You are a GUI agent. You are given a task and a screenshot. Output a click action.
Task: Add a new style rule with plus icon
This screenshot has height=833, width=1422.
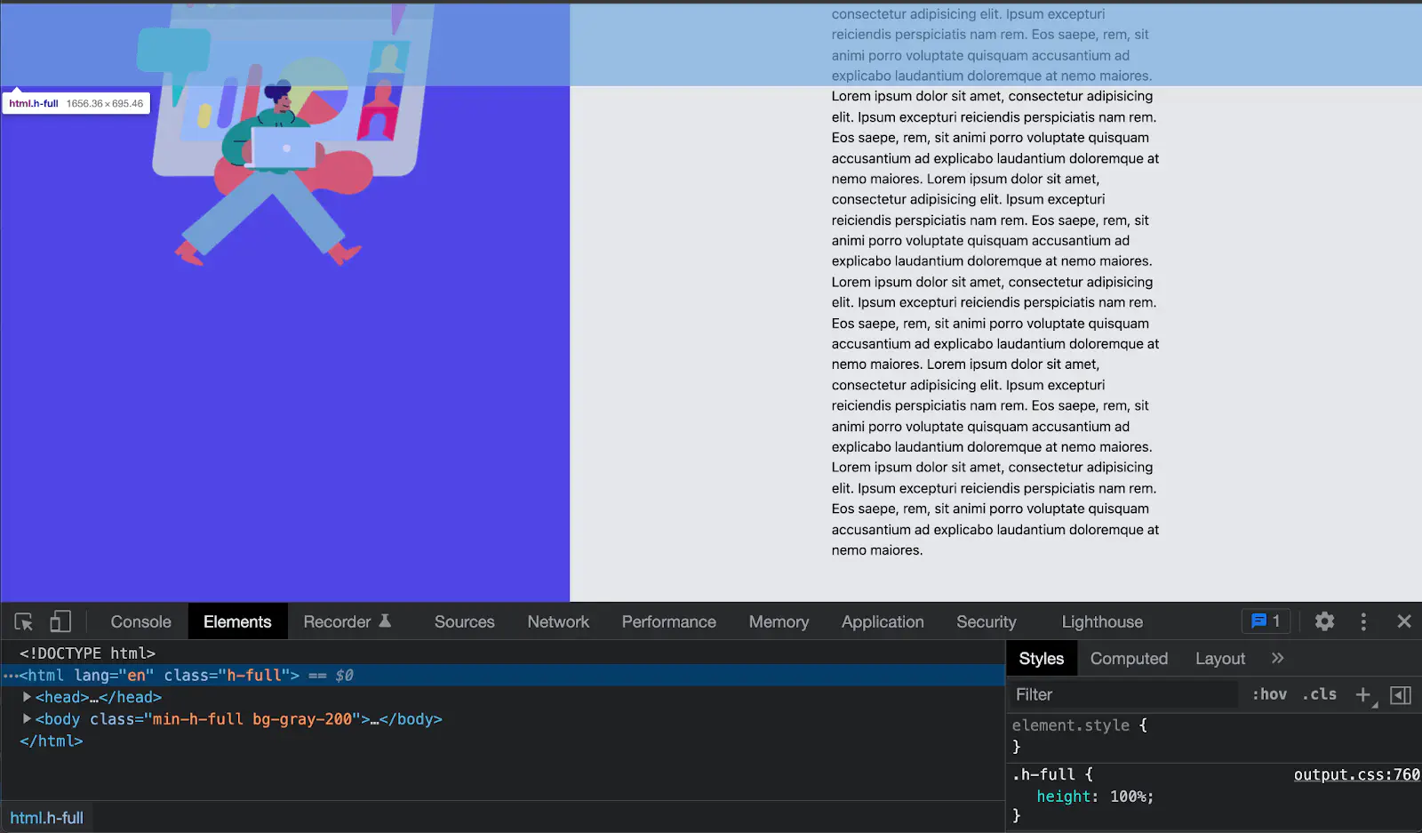click(1363, 694)
